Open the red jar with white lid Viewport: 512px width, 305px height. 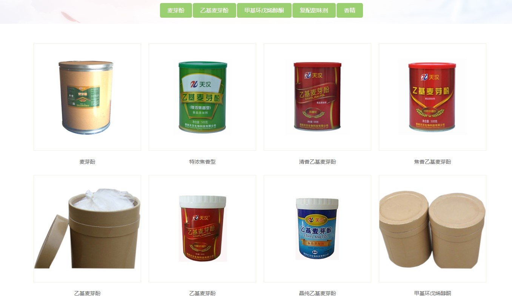202,228
